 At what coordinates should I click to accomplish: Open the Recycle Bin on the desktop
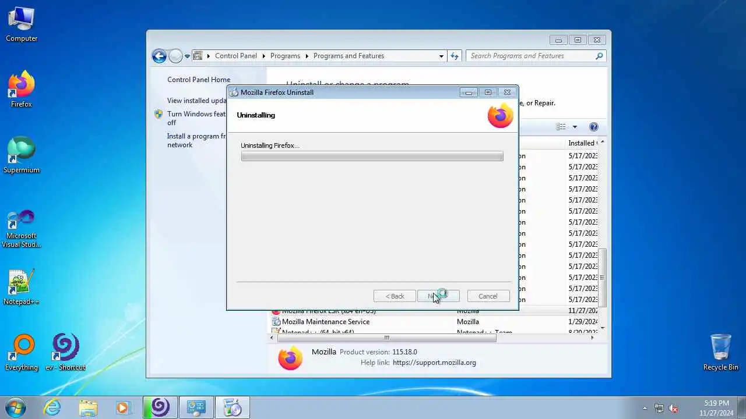click(721, 353)
